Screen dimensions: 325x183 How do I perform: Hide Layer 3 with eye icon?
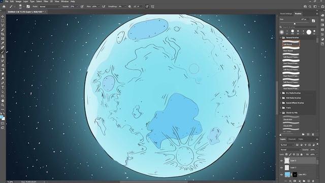click(281, 161)
